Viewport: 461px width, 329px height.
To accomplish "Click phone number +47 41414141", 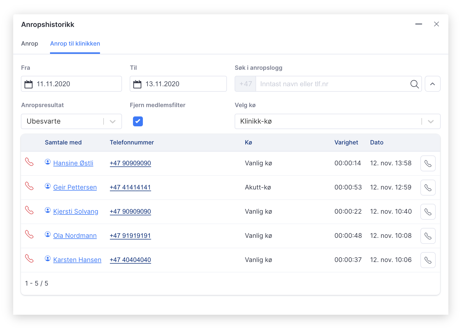I will coord(130,187).
